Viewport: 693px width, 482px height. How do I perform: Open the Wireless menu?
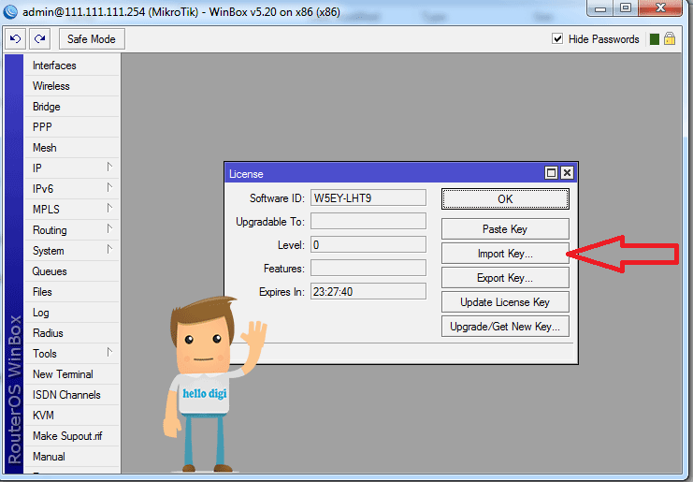72,86
